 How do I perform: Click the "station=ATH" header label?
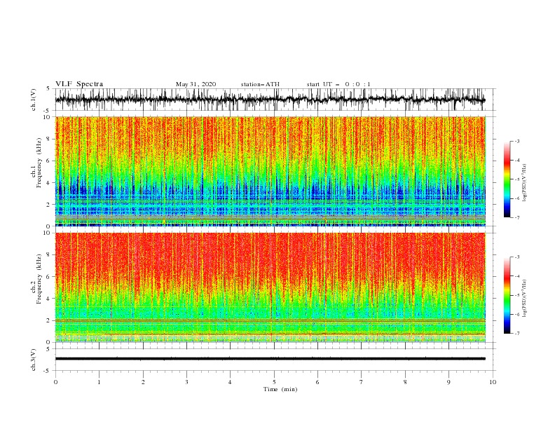click(260, 84)
